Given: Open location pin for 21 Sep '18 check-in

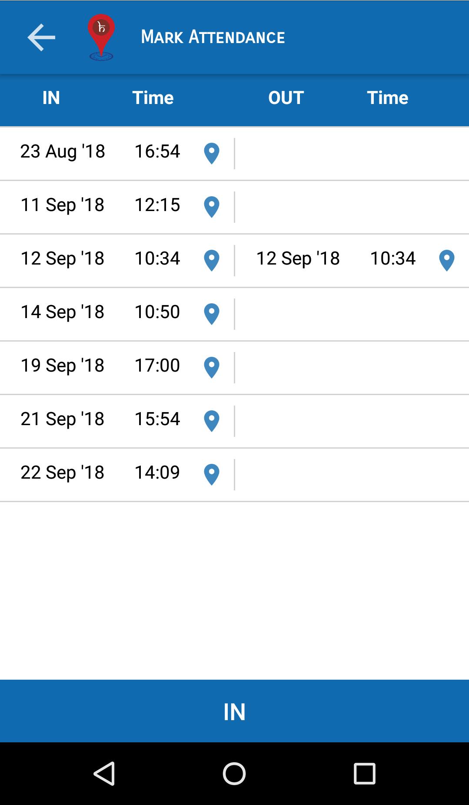Looking at the screenshot, I should [212, 421].
